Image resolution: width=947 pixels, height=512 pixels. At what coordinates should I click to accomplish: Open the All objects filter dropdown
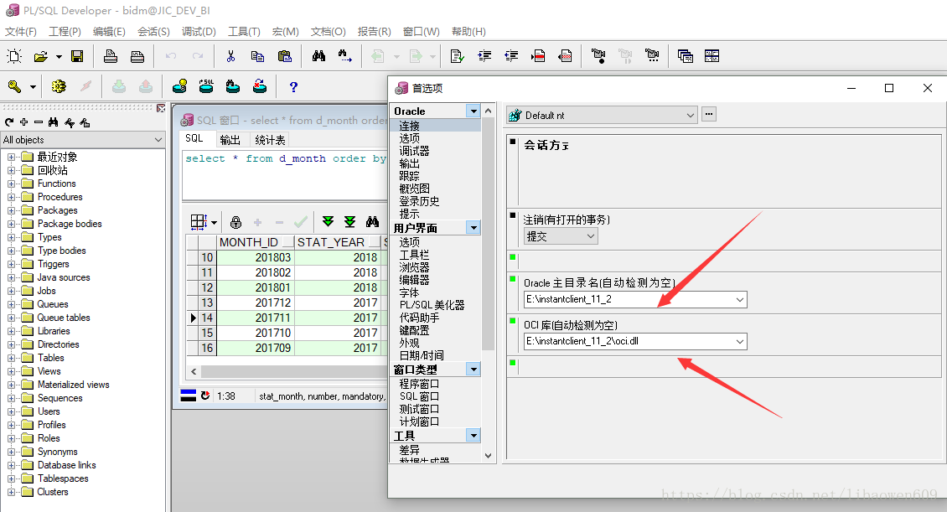158,139
